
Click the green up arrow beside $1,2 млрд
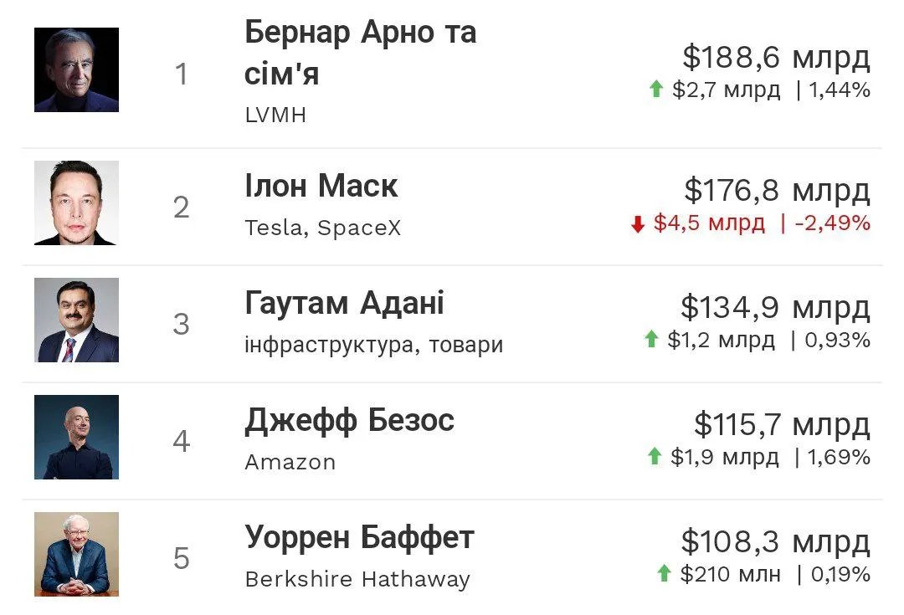click(651, 339)
